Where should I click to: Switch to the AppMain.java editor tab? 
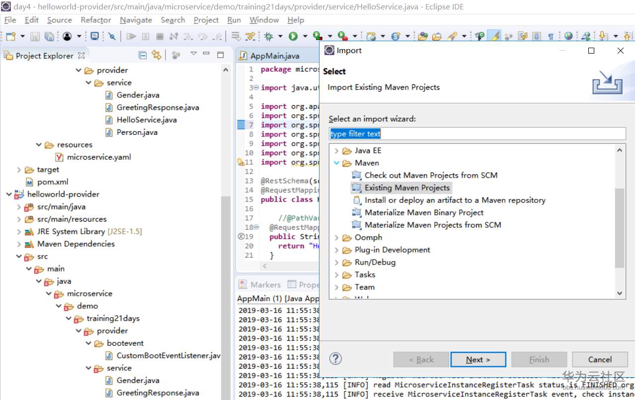point(274,56)
